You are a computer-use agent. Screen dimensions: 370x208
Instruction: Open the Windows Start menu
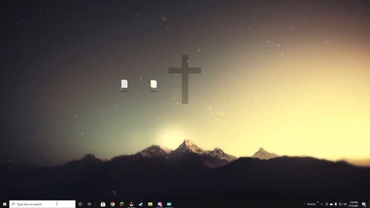pyautogui.click(x=5, y=204)
